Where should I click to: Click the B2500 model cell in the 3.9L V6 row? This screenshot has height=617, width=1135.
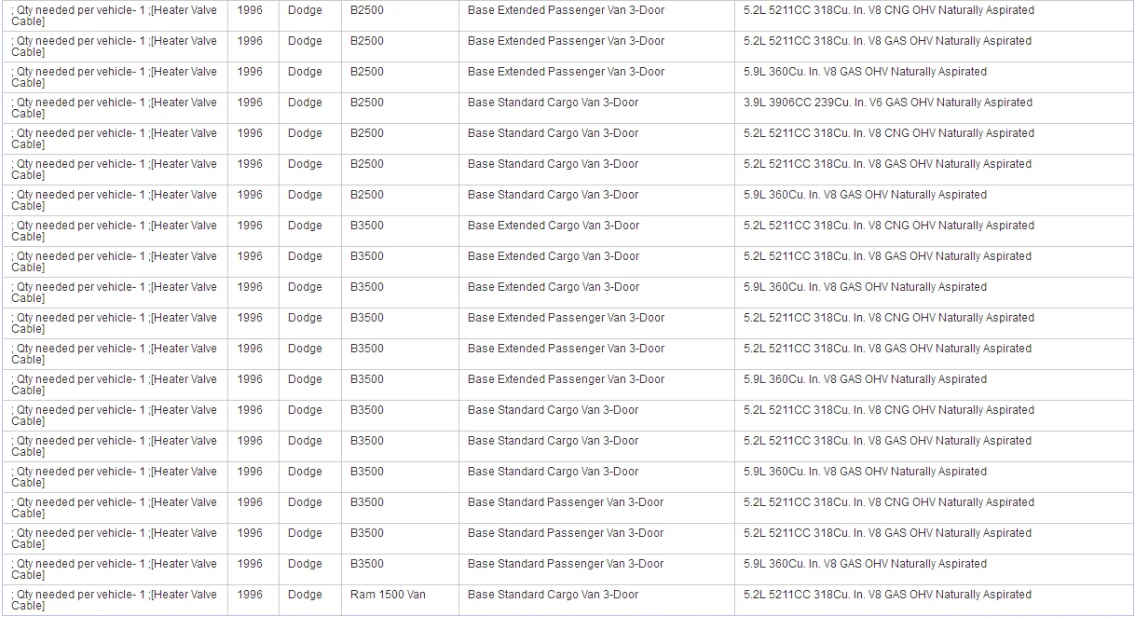(x=400, y=108)
